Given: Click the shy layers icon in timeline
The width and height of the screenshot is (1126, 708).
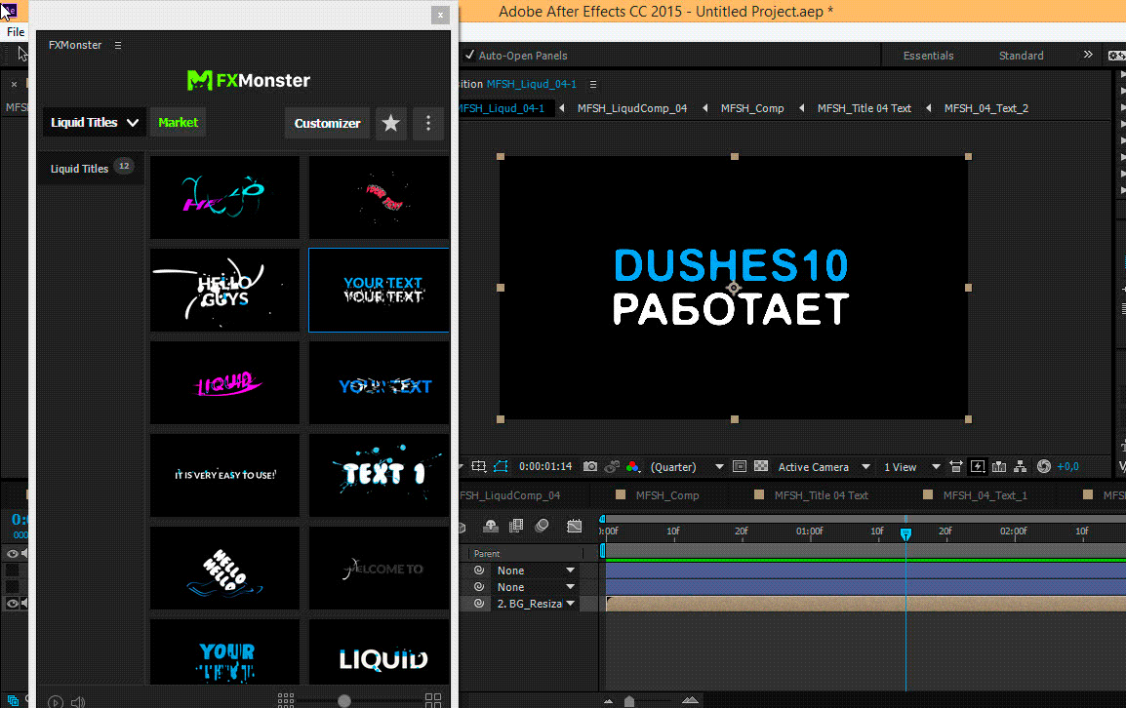Looking at the screenshot, I should (491, 527).
